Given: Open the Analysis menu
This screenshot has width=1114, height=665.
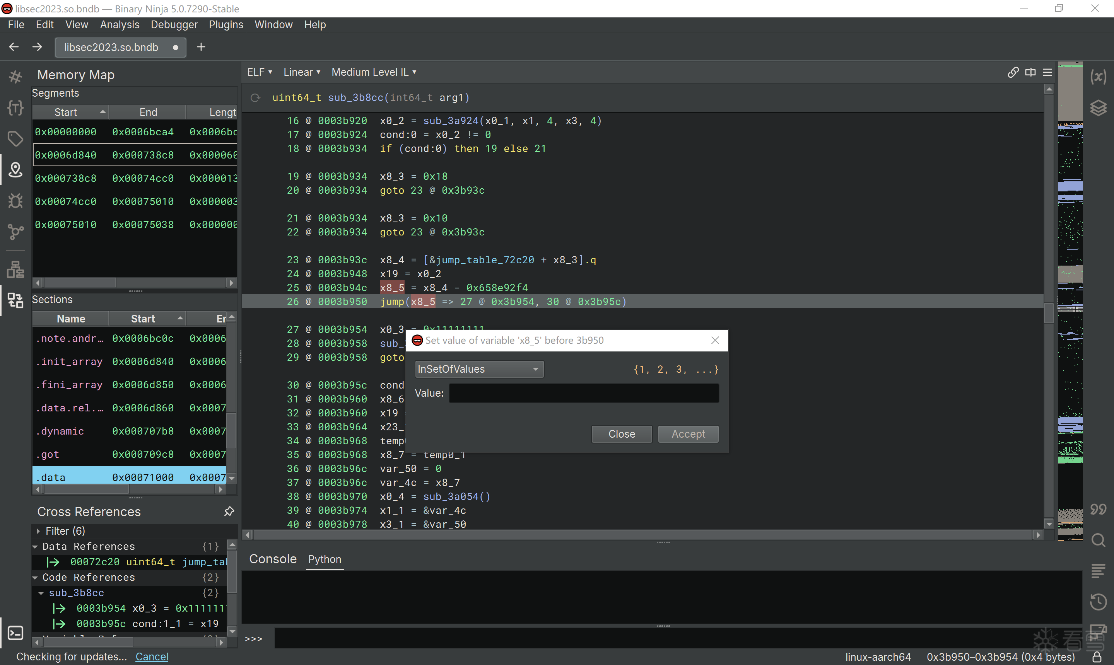Looking at the screenshot, I should pyautogui.click(x=119, y=25).
